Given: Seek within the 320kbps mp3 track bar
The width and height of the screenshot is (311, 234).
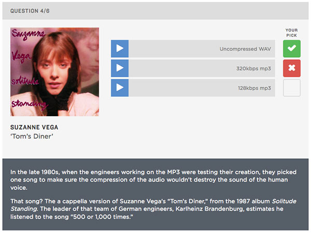Looking at the screenshot, I should click(202, 68).
